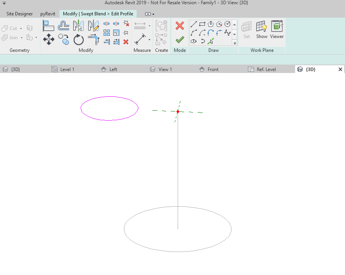Viewport: 345px width, 275px height.
Task: Select the Circle draw tool
Action: pyautogui.click(x=227, y=24)
